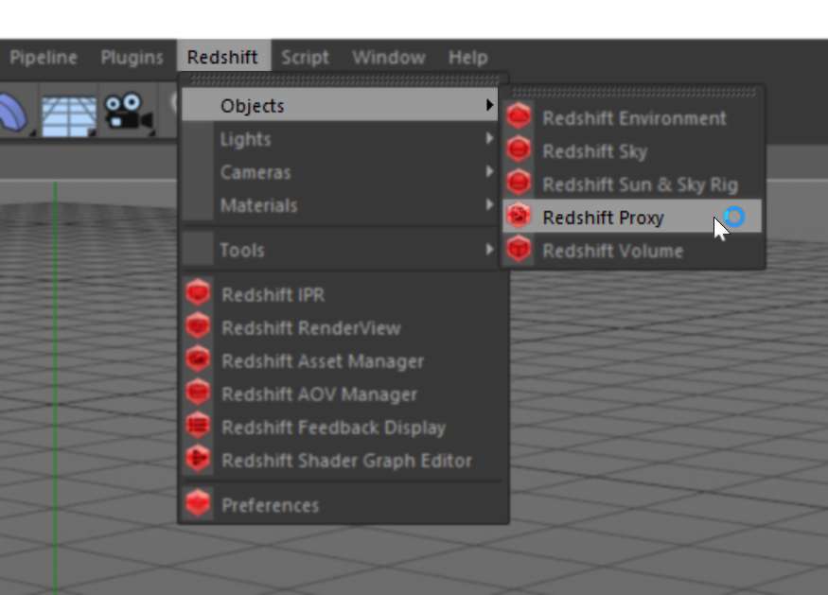Open Redshift Shader Graph Editor label
Image resolution: width=828 pixels, height=595 pixels.
[x=346, y=461]
